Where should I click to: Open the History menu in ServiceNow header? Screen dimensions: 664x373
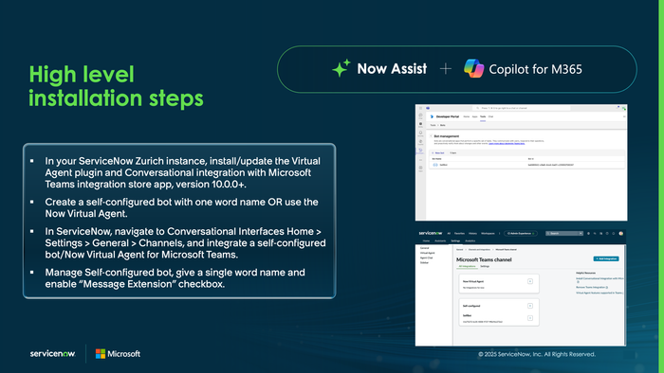click(472, 233)
